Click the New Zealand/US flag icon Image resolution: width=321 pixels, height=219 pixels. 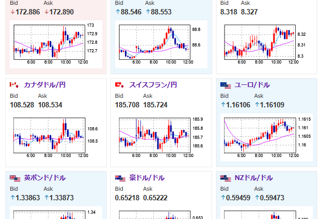coord(226,178)
